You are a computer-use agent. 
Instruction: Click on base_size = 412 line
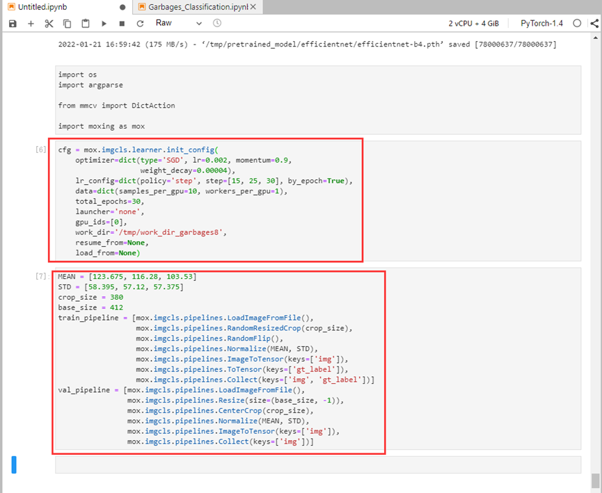[90, 308]
